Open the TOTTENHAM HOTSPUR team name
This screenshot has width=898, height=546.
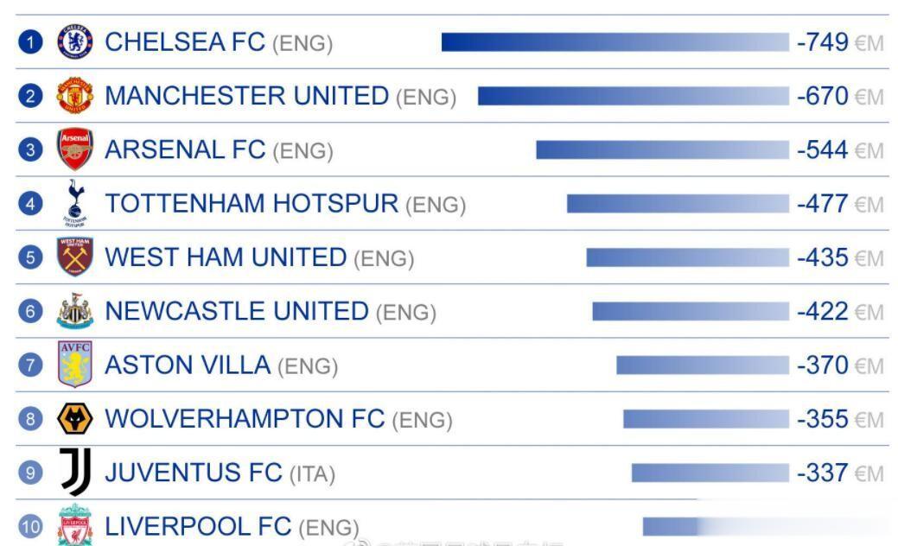pyautogui.click(x=252, y=203)
